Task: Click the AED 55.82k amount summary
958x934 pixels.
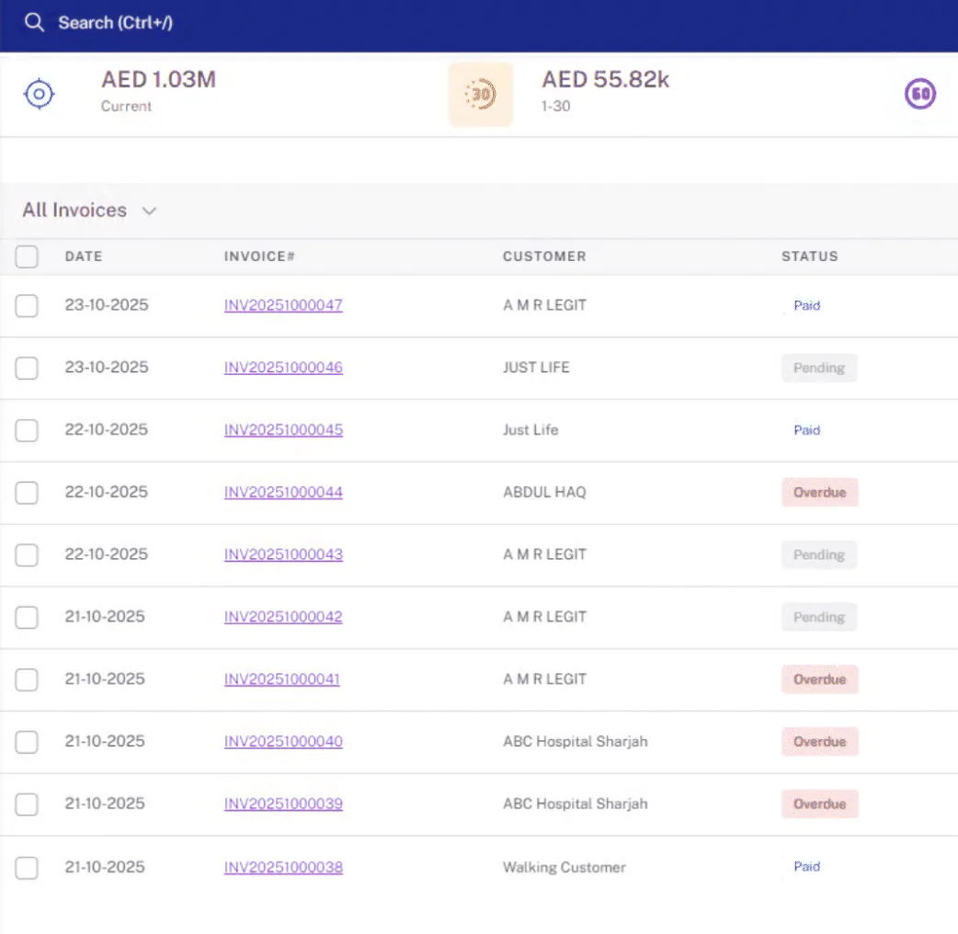Action: click(605, 79)
